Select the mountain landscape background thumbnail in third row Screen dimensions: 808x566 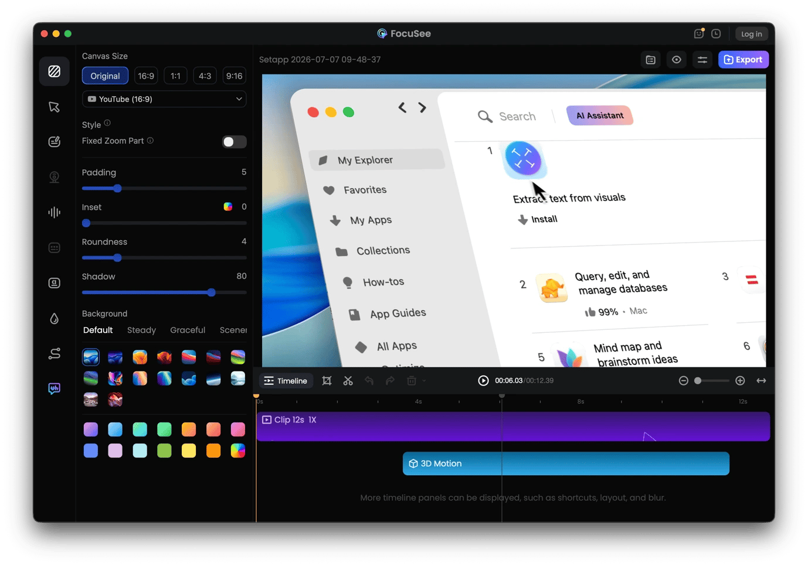coord(91,400)
